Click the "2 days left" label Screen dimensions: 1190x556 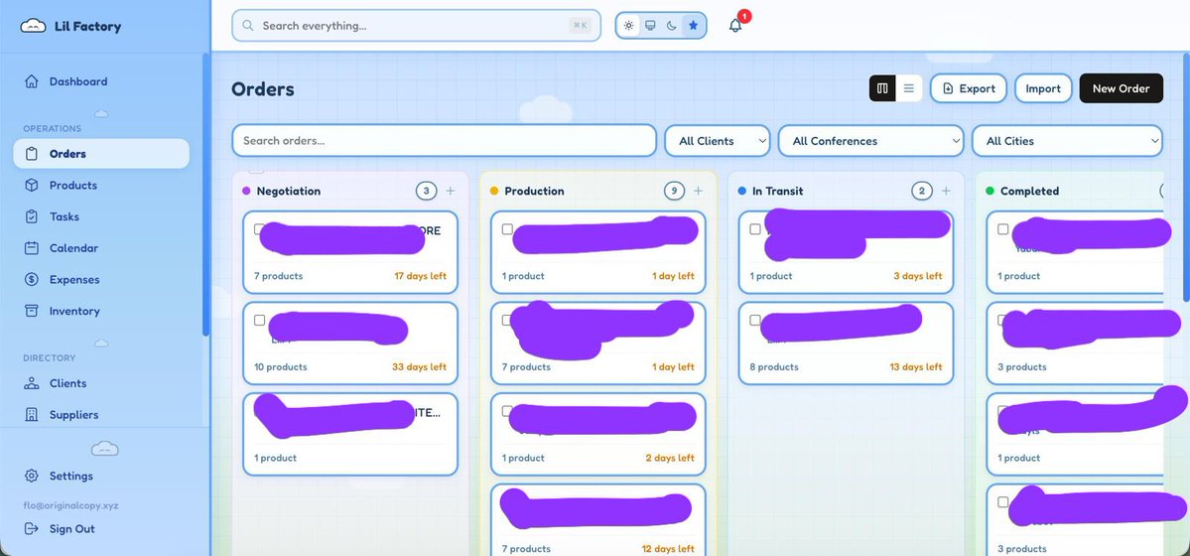tap(669, 458)
